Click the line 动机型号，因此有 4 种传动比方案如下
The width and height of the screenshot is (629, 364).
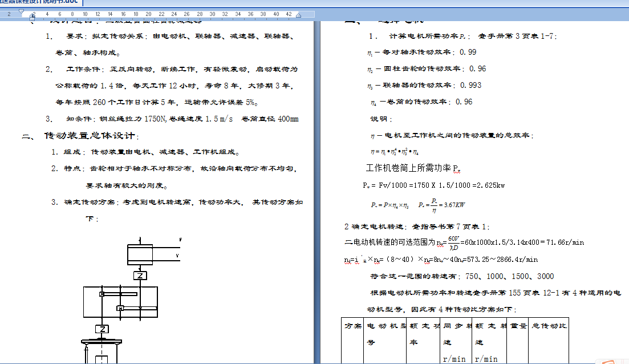click(x=442, y=309)
